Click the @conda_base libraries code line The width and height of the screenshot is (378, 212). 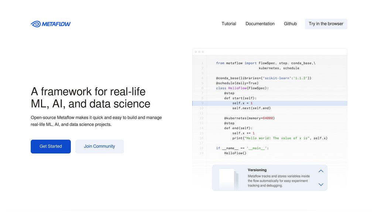(x=264, y=78)
